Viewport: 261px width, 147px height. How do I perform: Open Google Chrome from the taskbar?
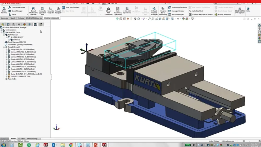[x=71, y=145]
